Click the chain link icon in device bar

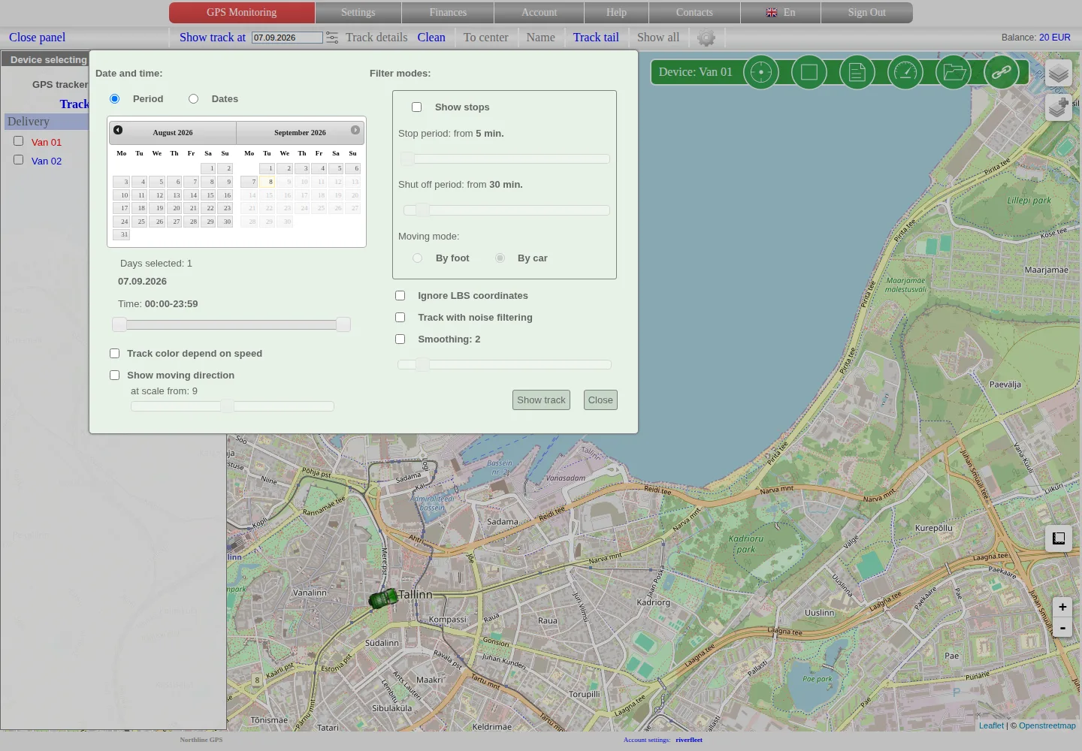pyautogui.click(x=1002, y=72)
